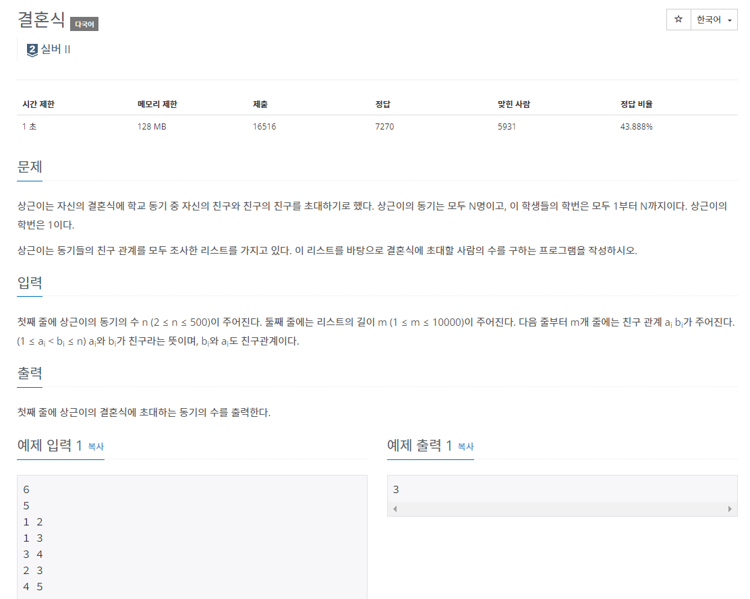Screen dimensions: 750x599
Task: Expand the language selector chevron arrow
Action: coord(730,20)
